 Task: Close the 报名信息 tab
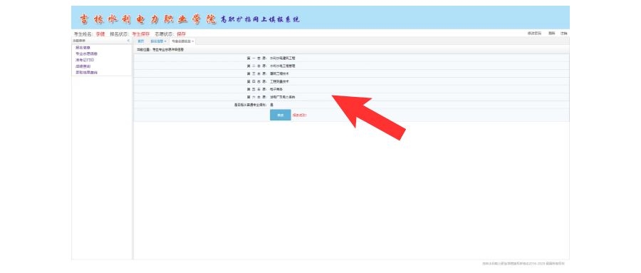165,41
